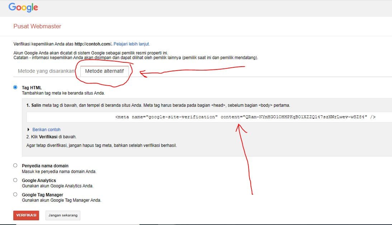Open the Berikan contoh link
The height and width of the screenshot is (225, 392).
pyautogui.click(x=46, y=130)
